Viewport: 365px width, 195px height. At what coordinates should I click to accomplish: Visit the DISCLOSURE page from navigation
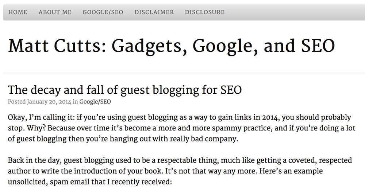coord(205,12)
